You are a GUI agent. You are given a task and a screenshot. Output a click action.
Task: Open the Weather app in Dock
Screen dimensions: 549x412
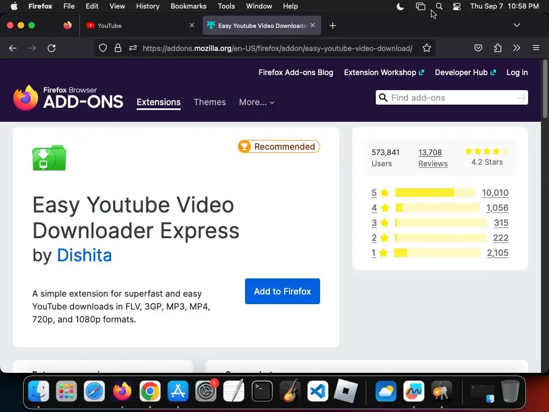pyautogui.click(x=386, y=391)
